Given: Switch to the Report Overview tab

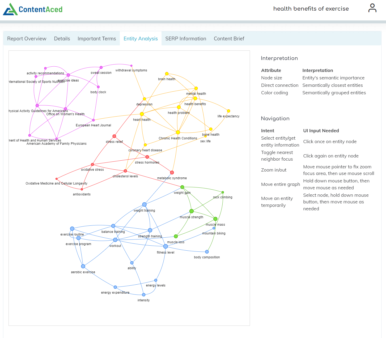Looking at the screenshot, I should coord(27,38).
